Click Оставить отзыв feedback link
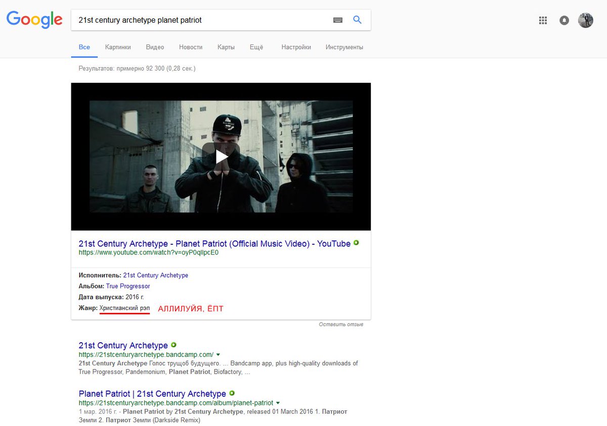This screenshot has height=426, width=607. [341, 324]
